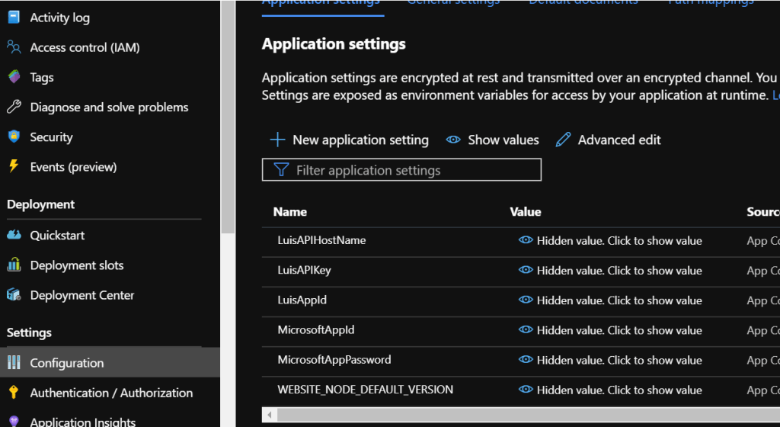
Task: Click the Authentication / Authorization key icon
Action: point(14,393)
